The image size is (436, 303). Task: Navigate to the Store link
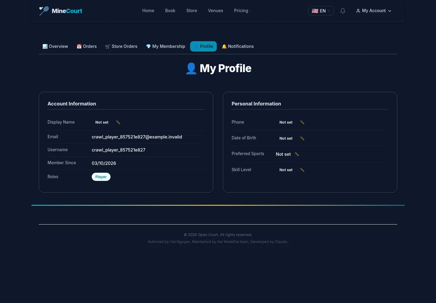click(192, 11)
